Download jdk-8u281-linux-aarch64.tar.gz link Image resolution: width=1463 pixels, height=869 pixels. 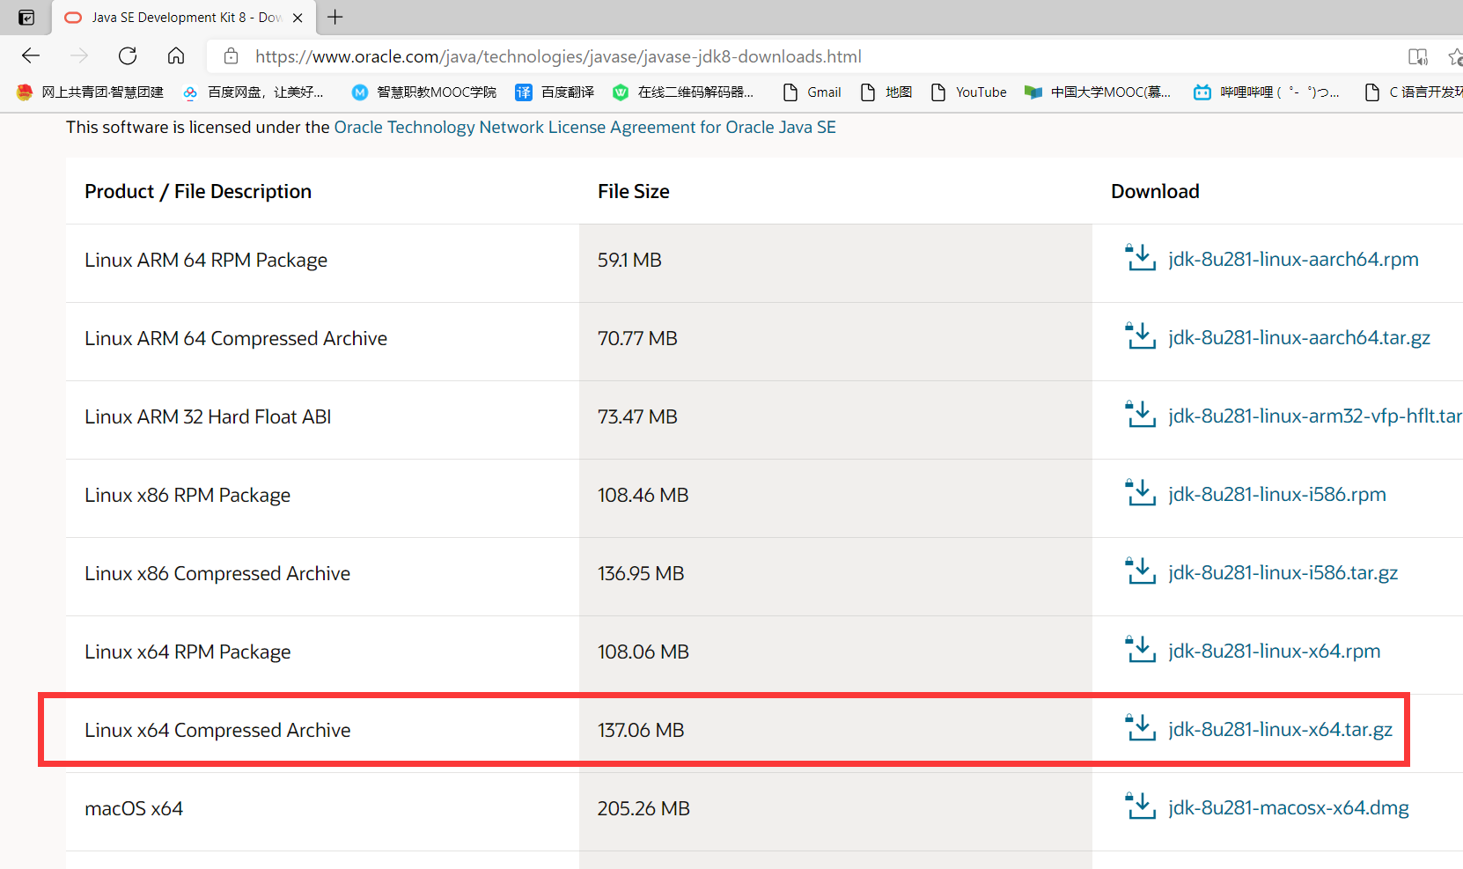tap(1299, 337)
